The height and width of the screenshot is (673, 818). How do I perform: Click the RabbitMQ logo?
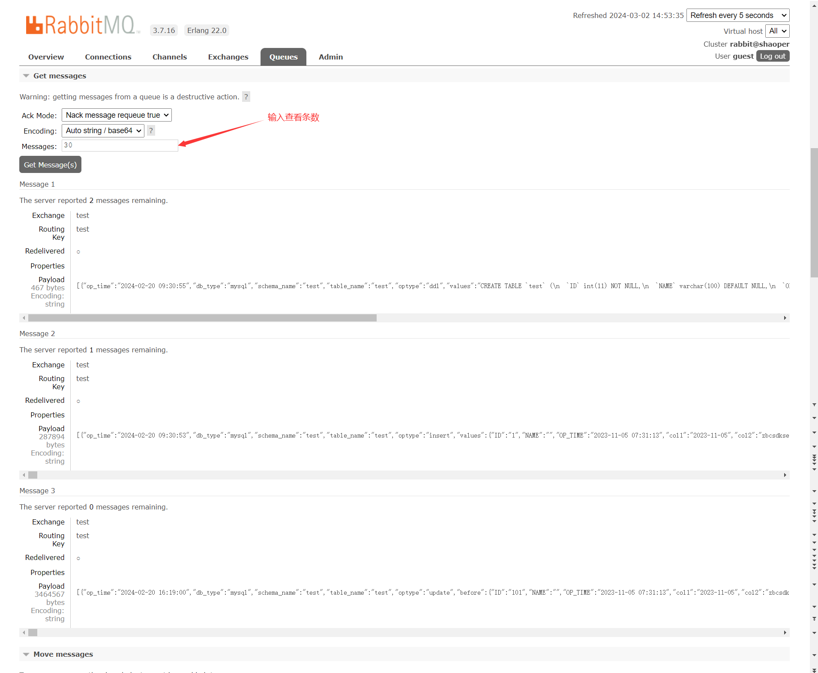point(82,25)
